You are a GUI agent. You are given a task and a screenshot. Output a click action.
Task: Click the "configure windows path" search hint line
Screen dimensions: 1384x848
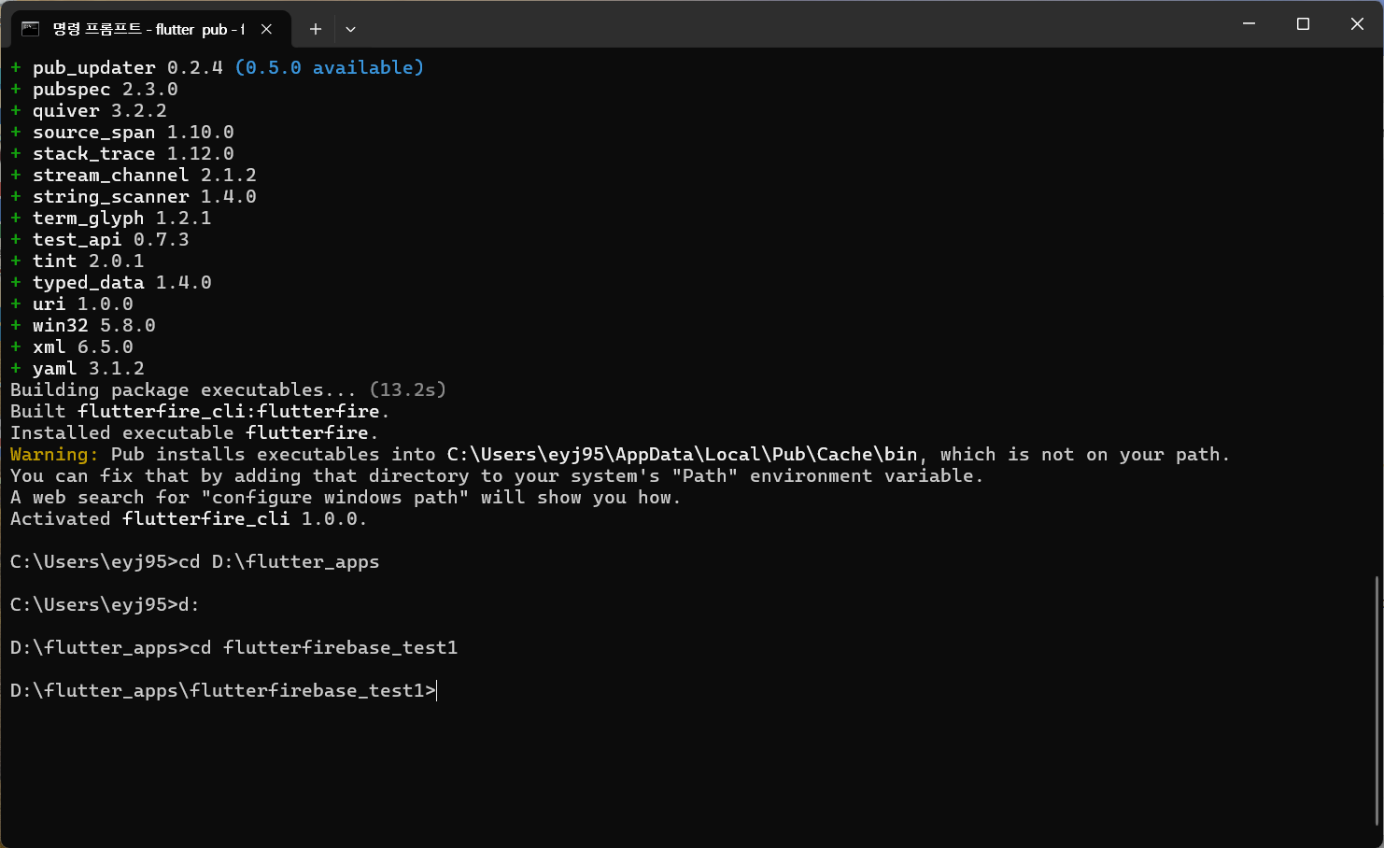point(346,497)
